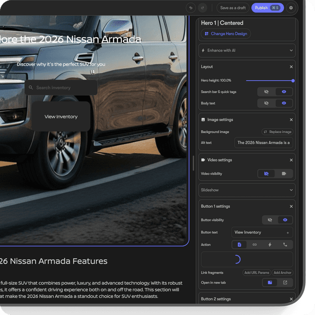Select phone call action icon
Viewport: 315px width, 315px height.
285,245
